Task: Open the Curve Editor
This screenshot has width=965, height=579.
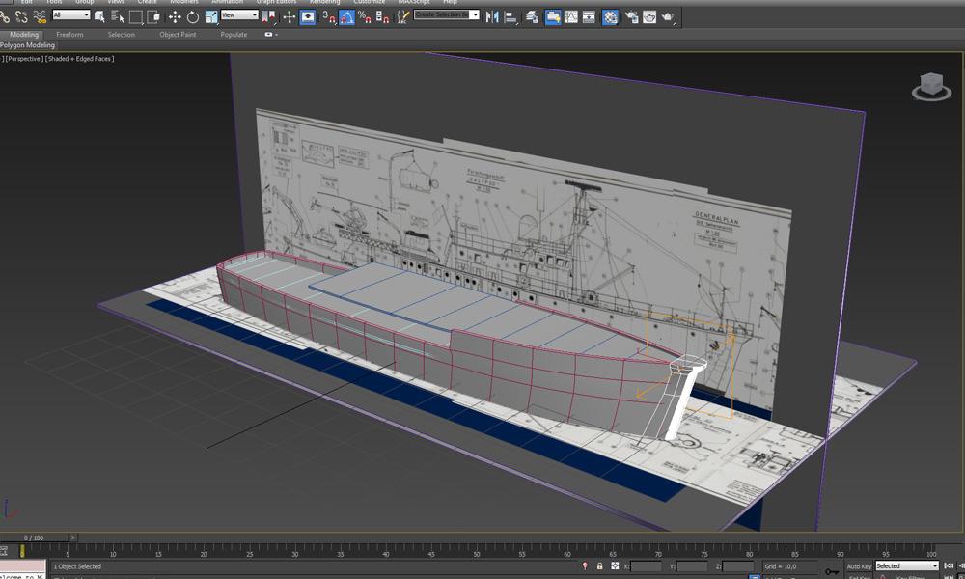Action: [571, 15]
